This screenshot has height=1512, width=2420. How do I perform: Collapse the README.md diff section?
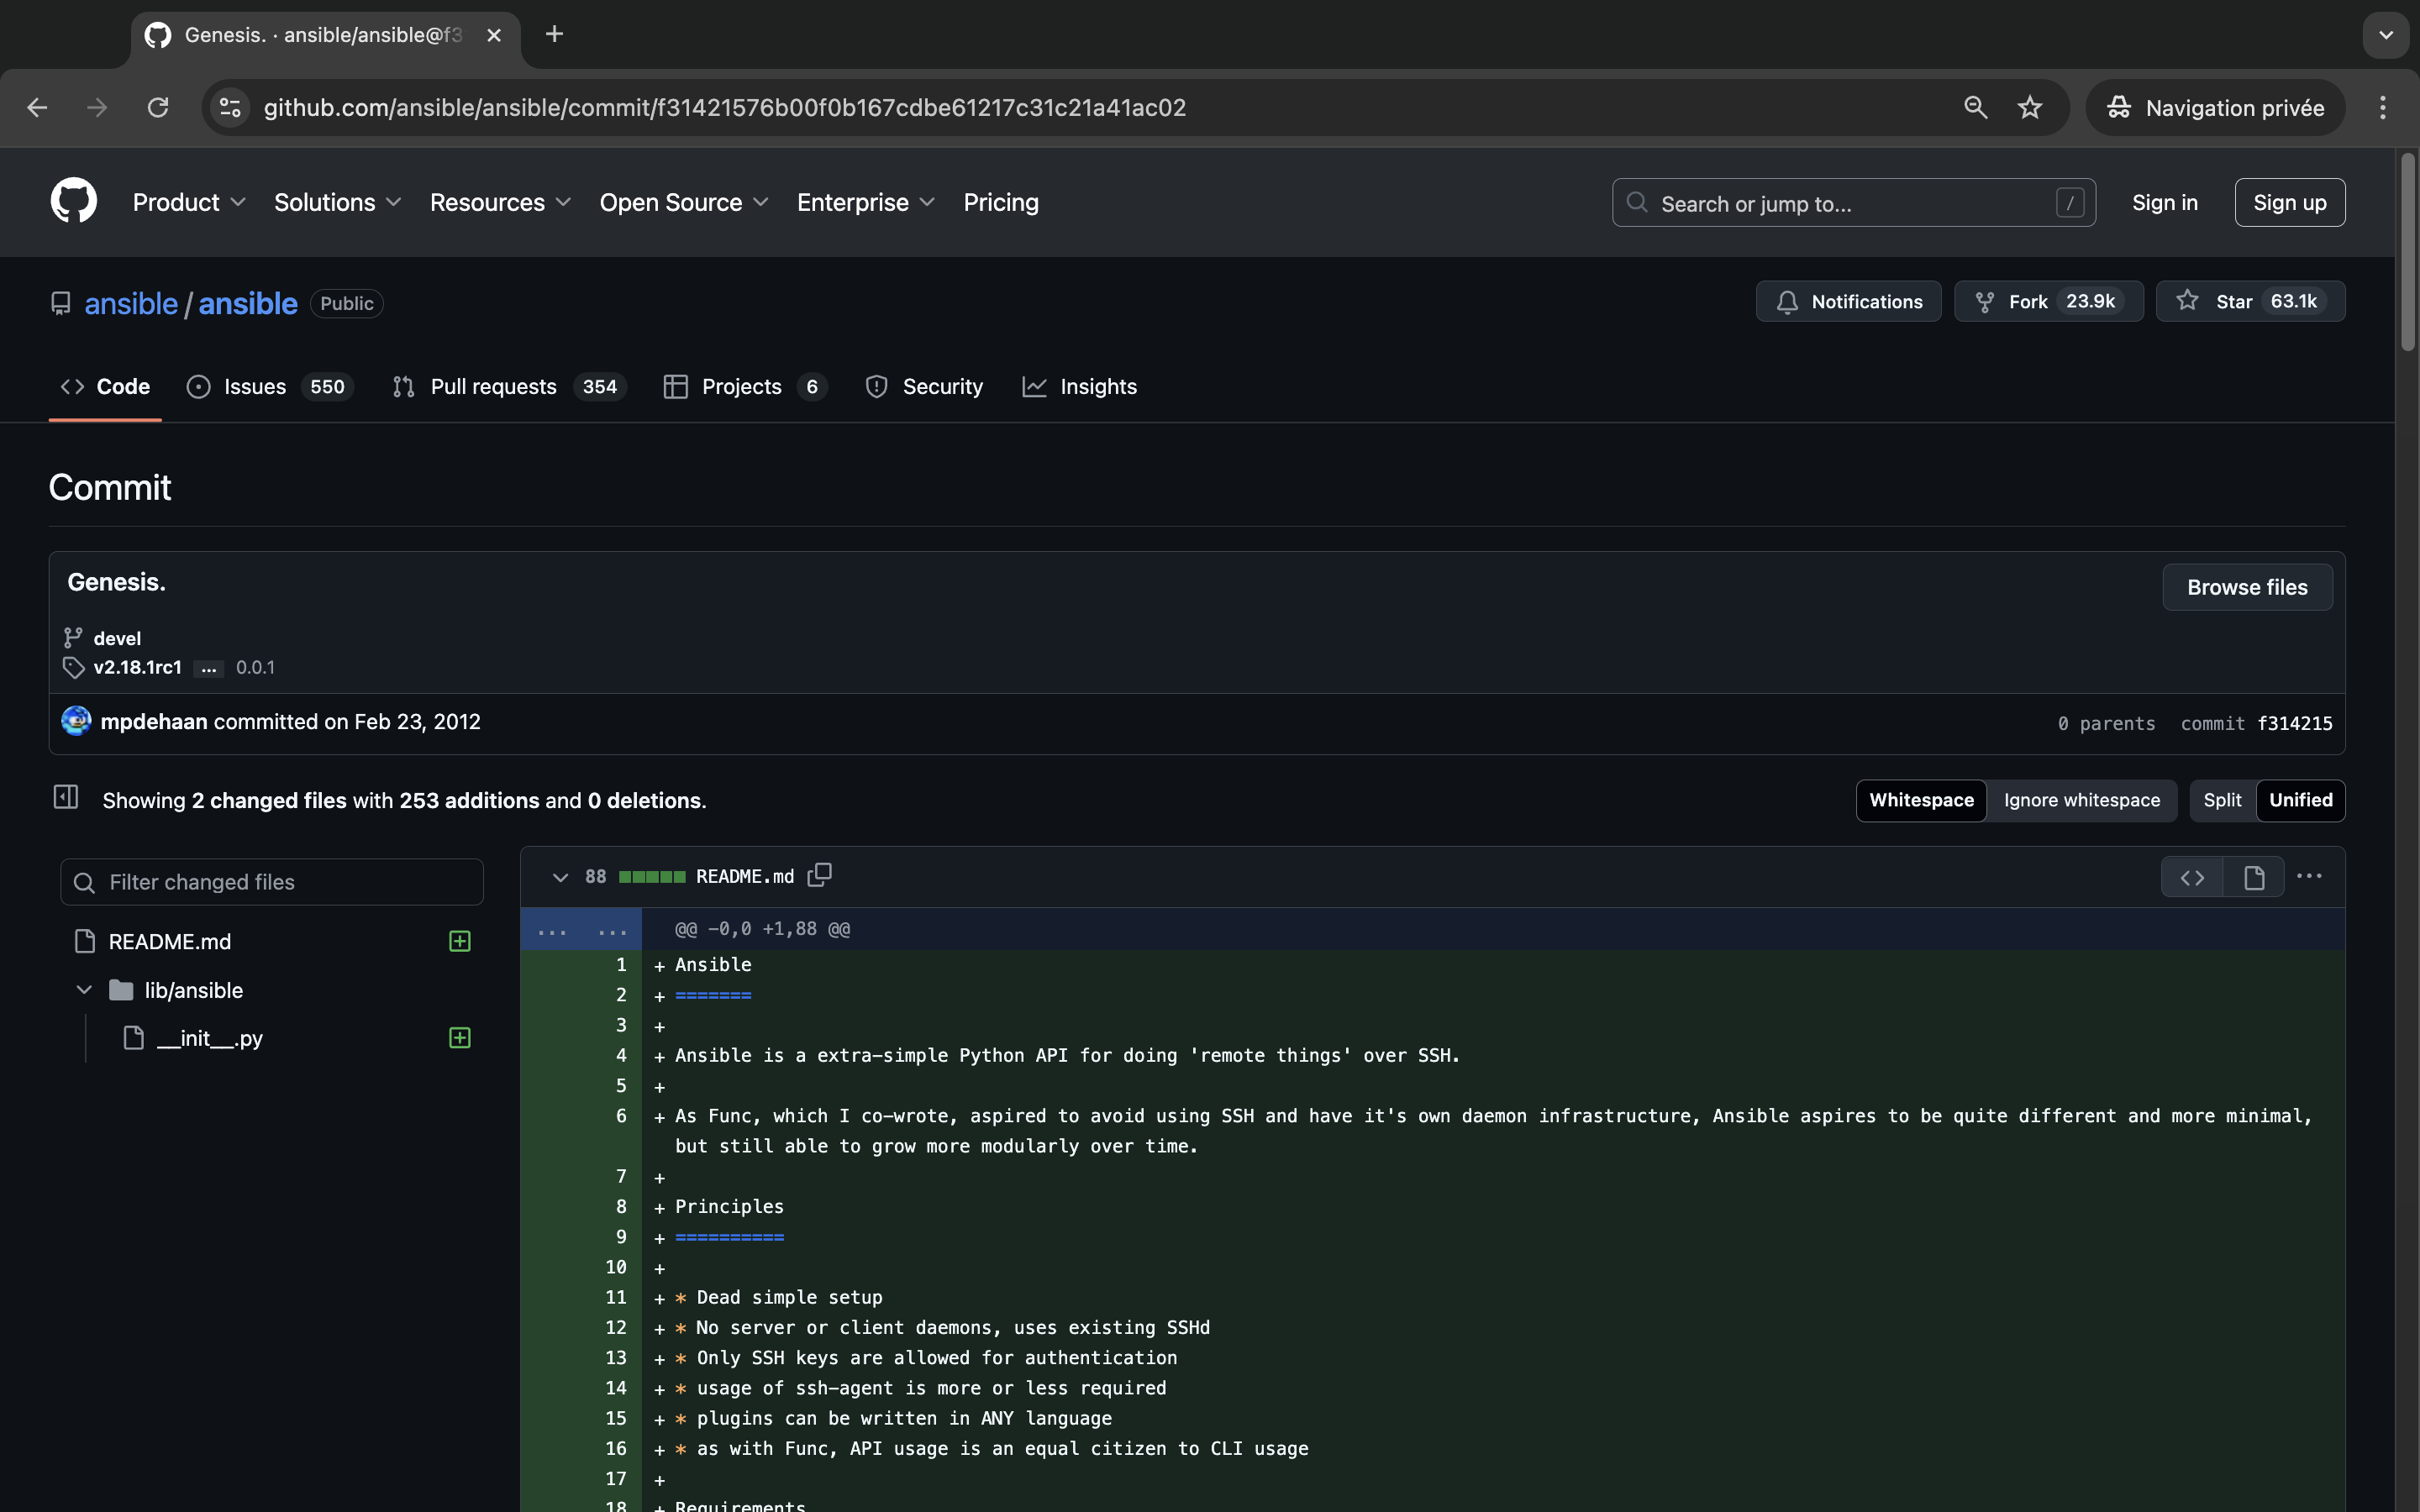click(560, 877)
